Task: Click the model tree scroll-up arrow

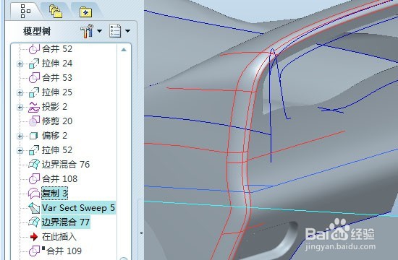Action: coord(124,50)
